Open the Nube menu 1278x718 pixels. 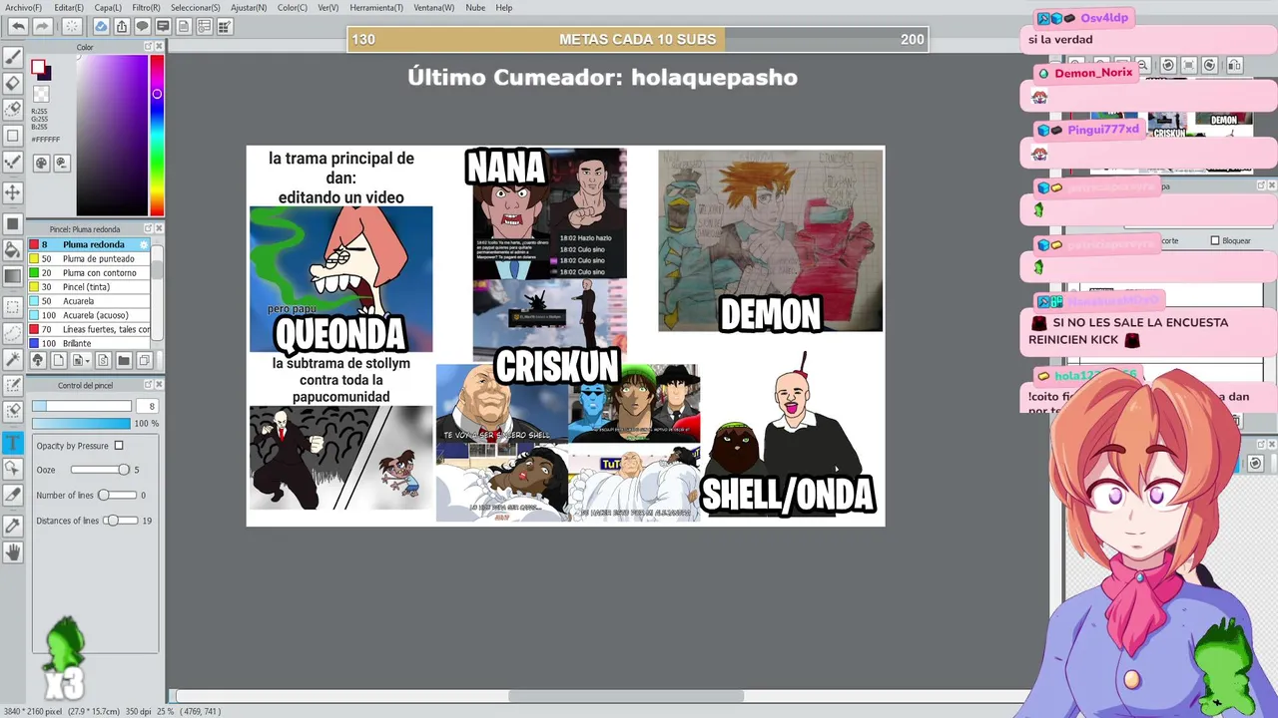(475, 7)
